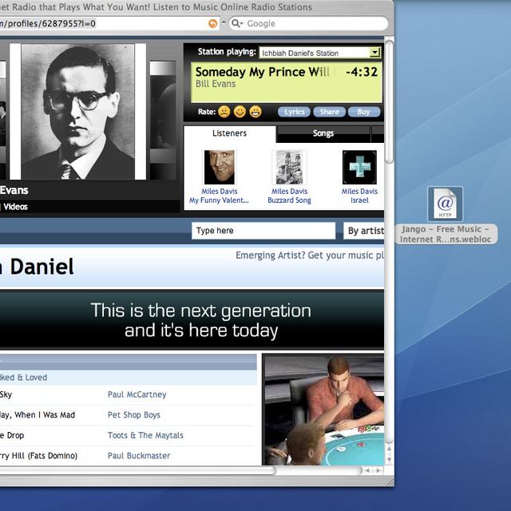Click the -4:32 remaining time display
Screen dimensions: 511x511
(362, 72)
